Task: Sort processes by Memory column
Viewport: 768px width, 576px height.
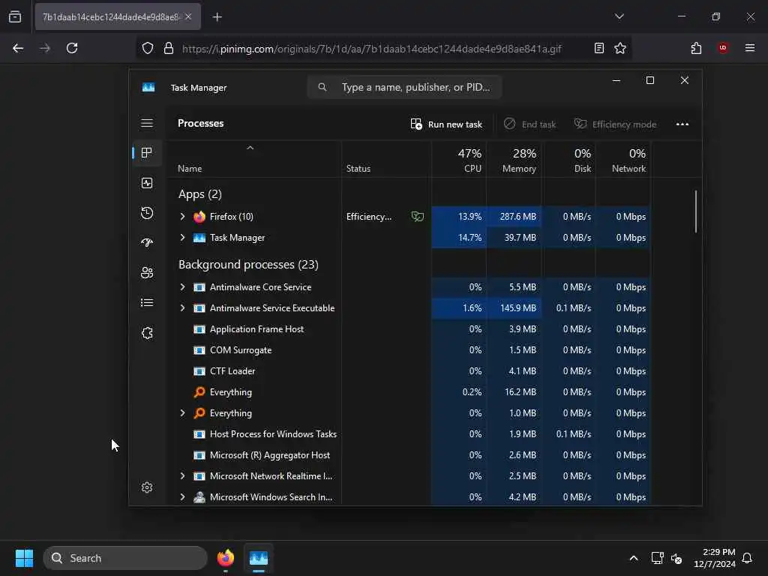Action: (x=514, y=160)
